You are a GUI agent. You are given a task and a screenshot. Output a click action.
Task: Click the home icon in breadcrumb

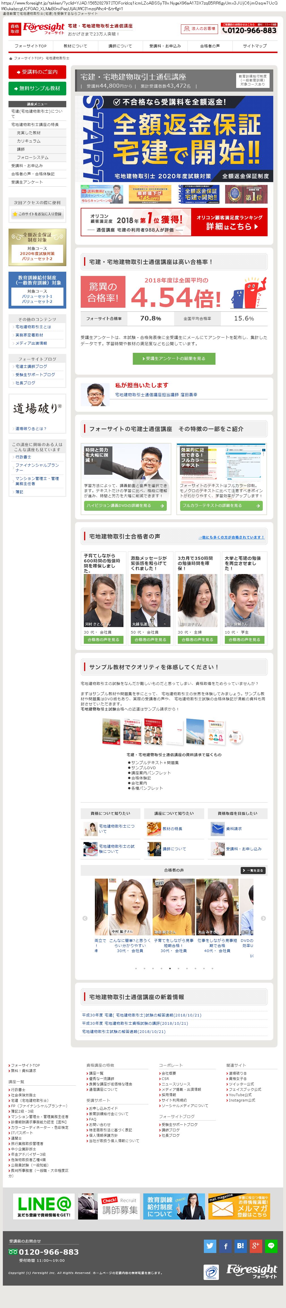(11, 58)
